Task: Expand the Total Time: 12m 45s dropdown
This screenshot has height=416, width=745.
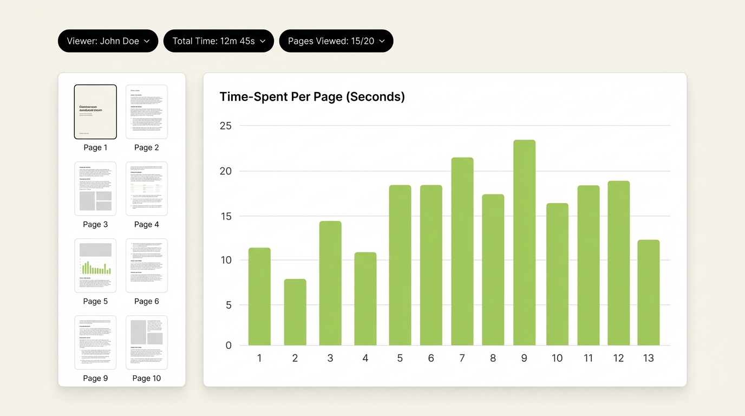Action: [219, 41]
